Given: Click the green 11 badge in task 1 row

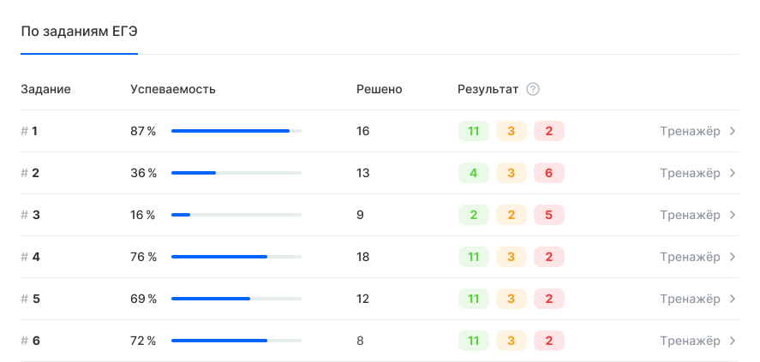Looking at the screenshot, I should pos(474,131).
